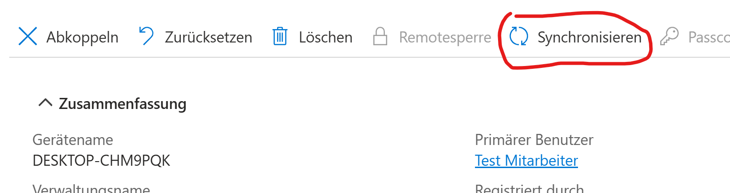Collapse section using the Zusammenfassung chevron
The width and height of the screenshot is (730, 193).
[45, 103]
